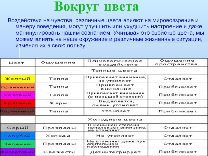Select "Привлекает внимание, не утомляет" cell
Viewport: 208px width, 156px height.
116,79
